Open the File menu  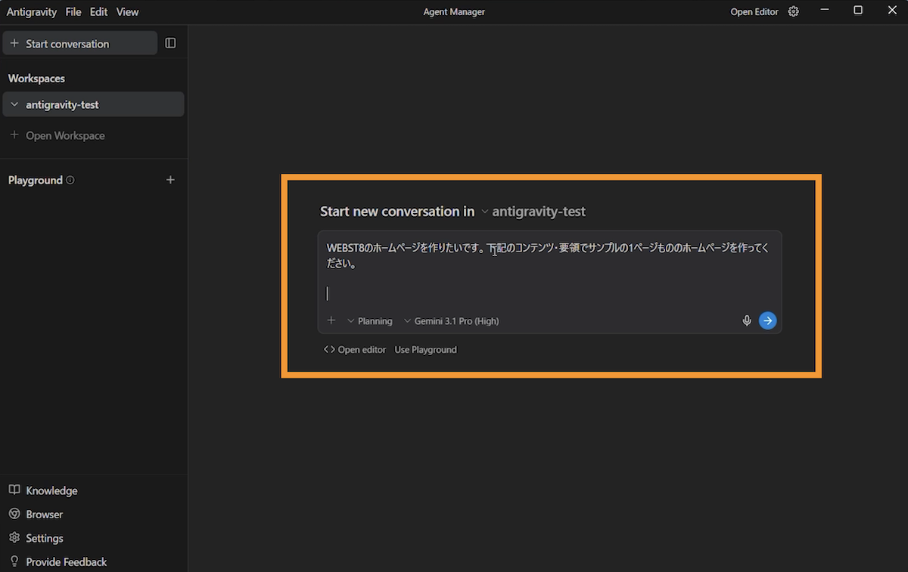tap(73, 12)
